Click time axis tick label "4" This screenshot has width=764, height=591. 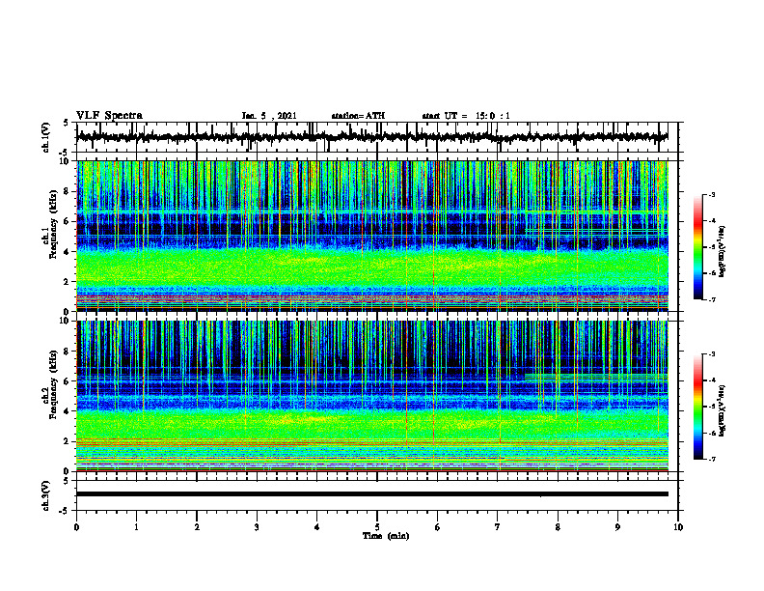(317, 527)
